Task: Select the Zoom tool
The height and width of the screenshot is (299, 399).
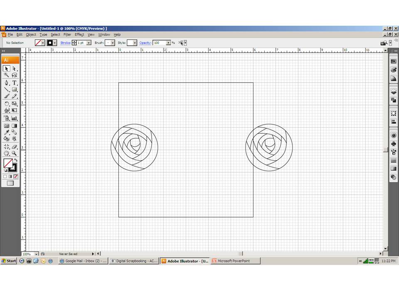Action: tap(14, 153)
